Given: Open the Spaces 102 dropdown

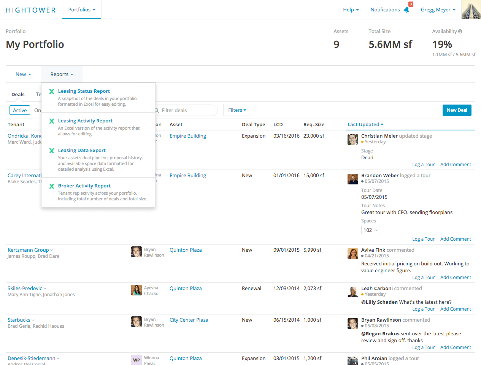Looking at the screenshot, I should pyautogui.click(x=371, y=230).
